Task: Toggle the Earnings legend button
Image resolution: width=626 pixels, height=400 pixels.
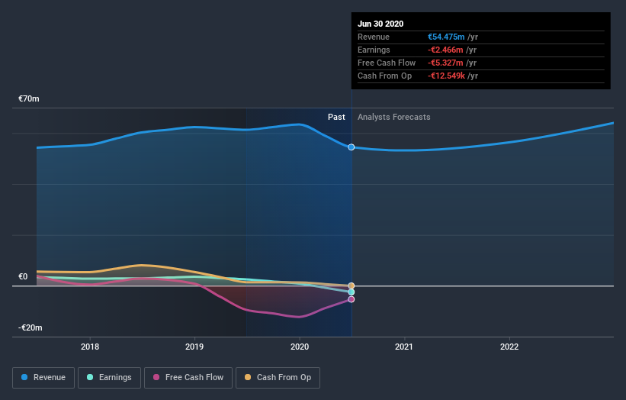Action: coord(109,378)
